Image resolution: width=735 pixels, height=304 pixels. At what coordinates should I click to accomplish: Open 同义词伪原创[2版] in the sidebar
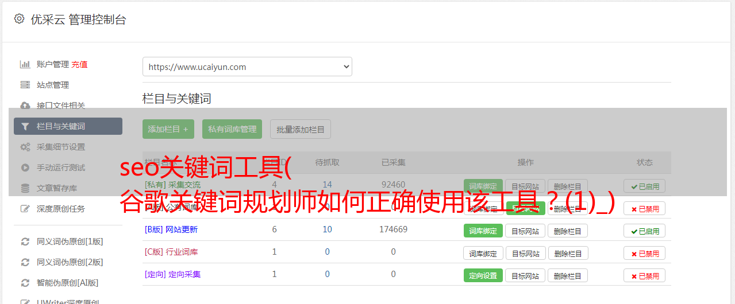click(70, 262)
